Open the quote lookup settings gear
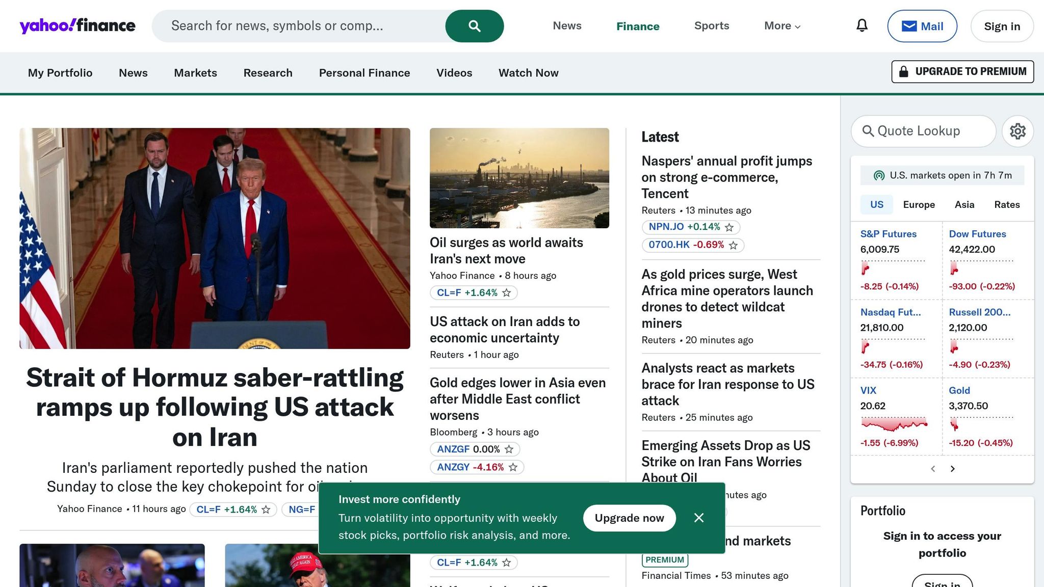Screen dimensions: 1044x587 pos(1018,131)
